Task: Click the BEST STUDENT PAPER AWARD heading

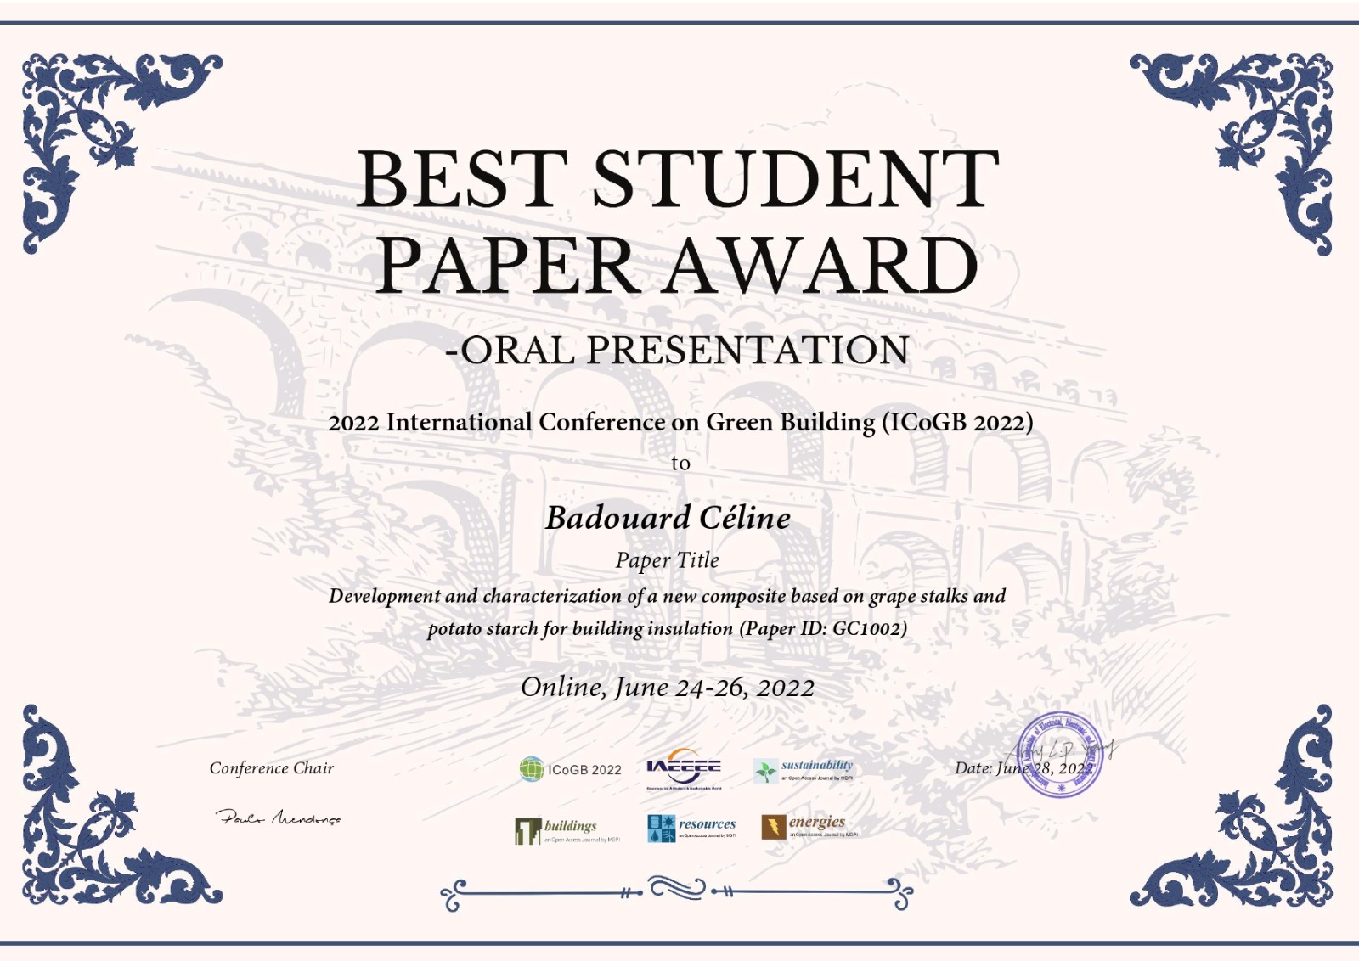Action: click(x=677, y=222)
